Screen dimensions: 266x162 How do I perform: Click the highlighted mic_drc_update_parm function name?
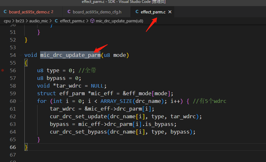(x=70, y=55)
